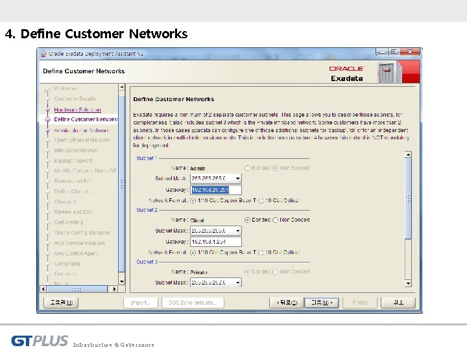
Task: Choose 10 Gbit Optical for Subnet 2
Action: (261, 252)
